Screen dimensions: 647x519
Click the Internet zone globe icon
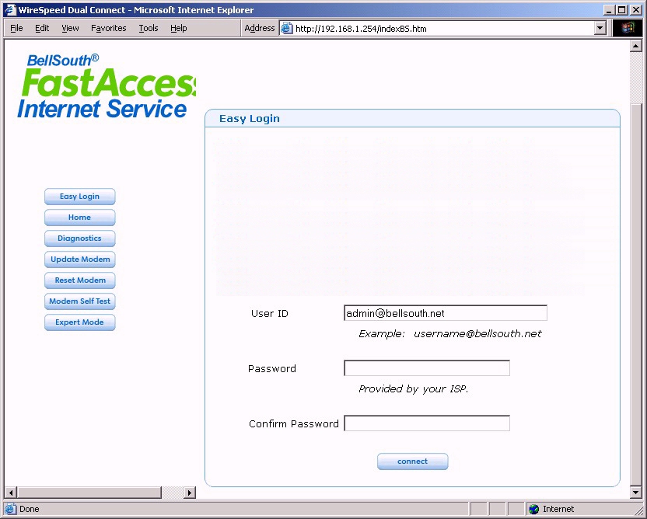[534, 509]
